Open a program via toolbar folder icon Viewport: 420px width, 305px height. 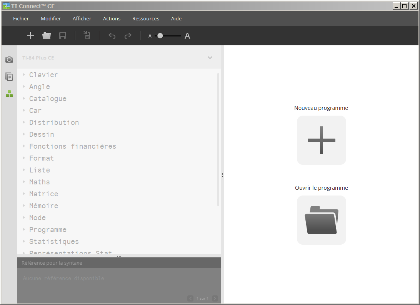coord(47,36)
